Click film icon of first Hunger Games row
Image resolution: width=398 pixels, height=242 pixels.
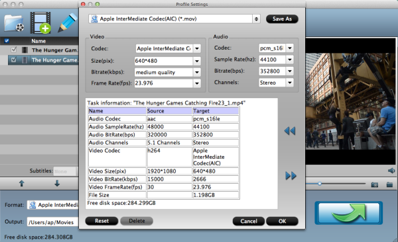pyautogui.click(x=25, y=50)
